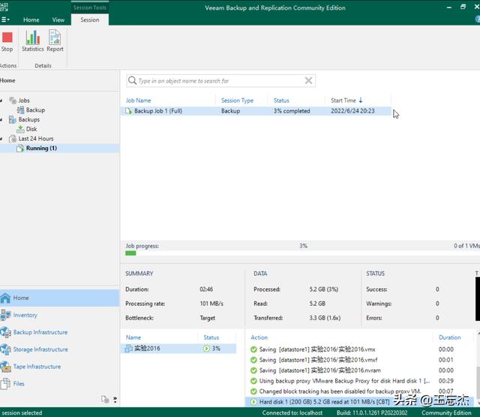
Task: Sort by Job Name column
Action: pos(138,100)
